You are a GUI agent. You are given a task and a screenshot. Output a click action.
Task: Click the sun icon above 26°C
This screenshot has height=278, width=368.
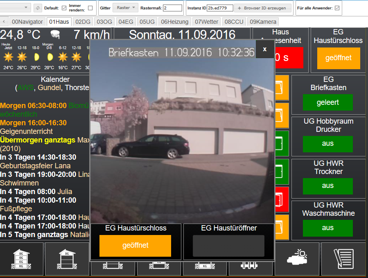point(22,57)
